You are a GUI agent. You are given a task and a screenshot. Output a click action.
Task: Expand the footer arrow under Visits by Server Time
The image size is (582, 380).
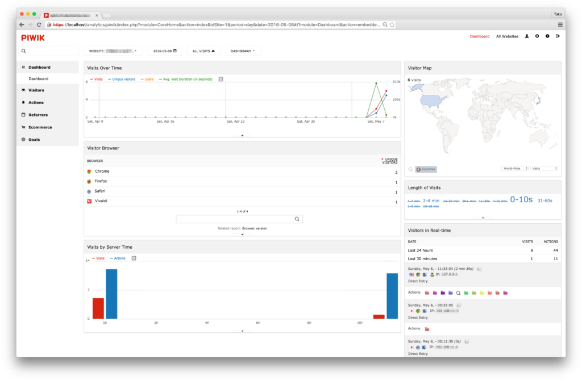242,331
